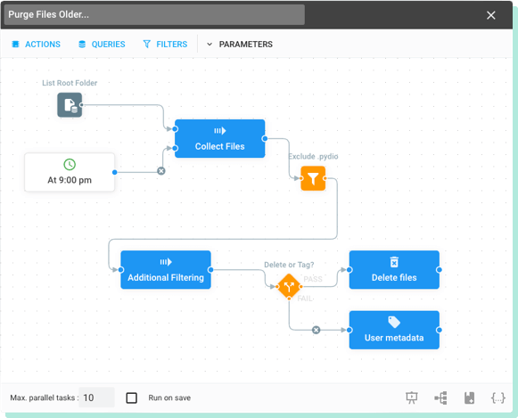Screen dimensions: 518x418
Task: Click the Collect Files forward arrow icon
Action: 219,131
